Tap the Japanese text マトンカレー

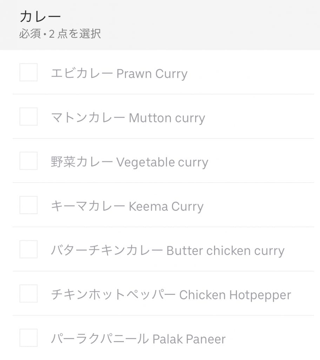(x=88, y=118)
